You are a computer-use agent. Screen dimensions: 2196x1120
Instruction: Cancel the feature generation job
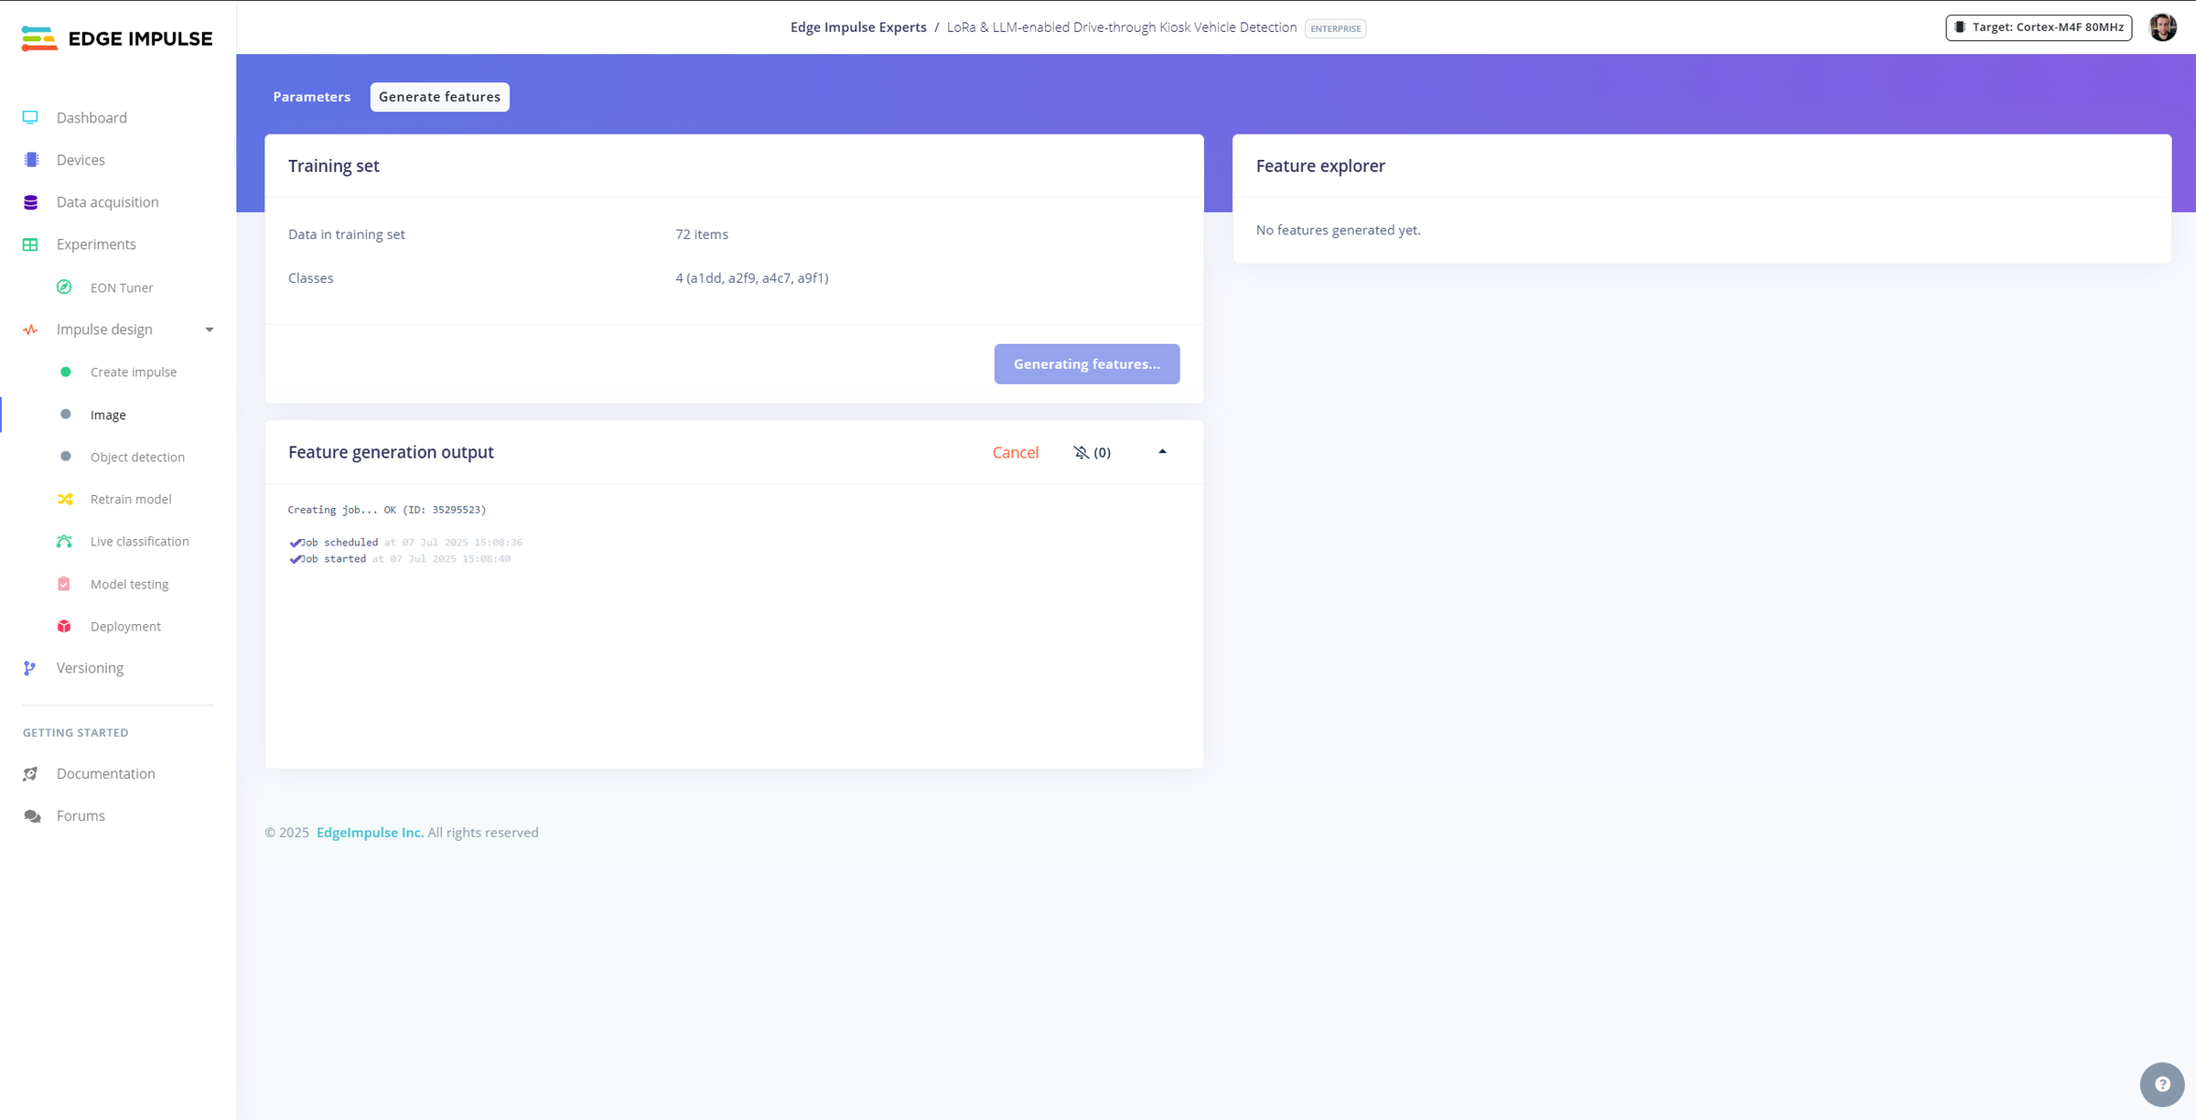coord(1016,452)
